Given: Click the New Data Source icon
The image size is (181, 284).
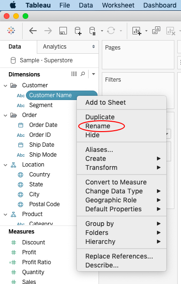Looking at the screenshot, I should click(78, 31).
